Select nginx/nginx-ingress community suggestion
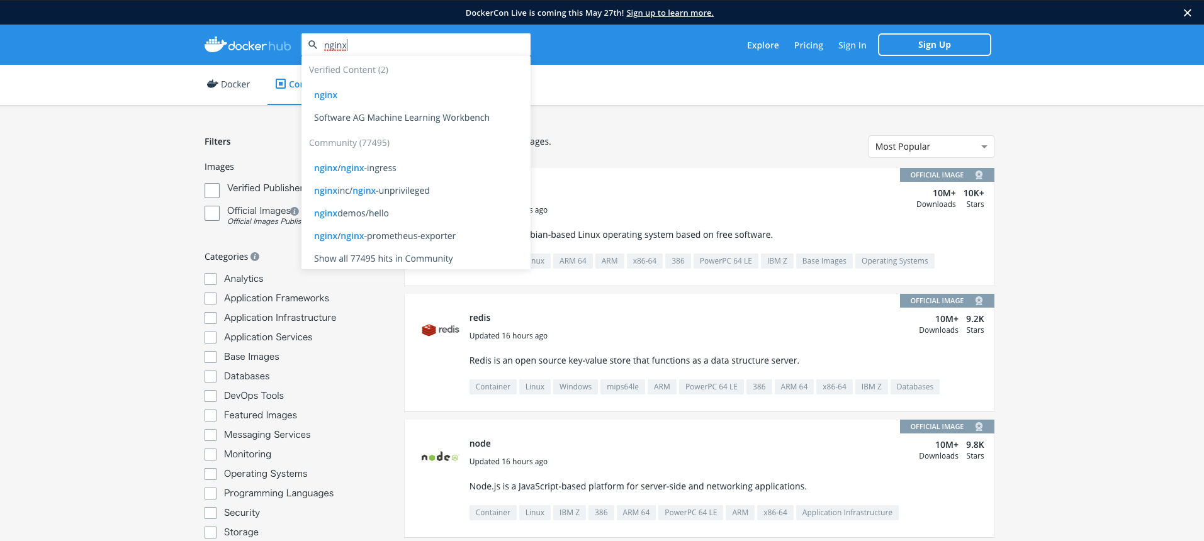 point(416,168)
